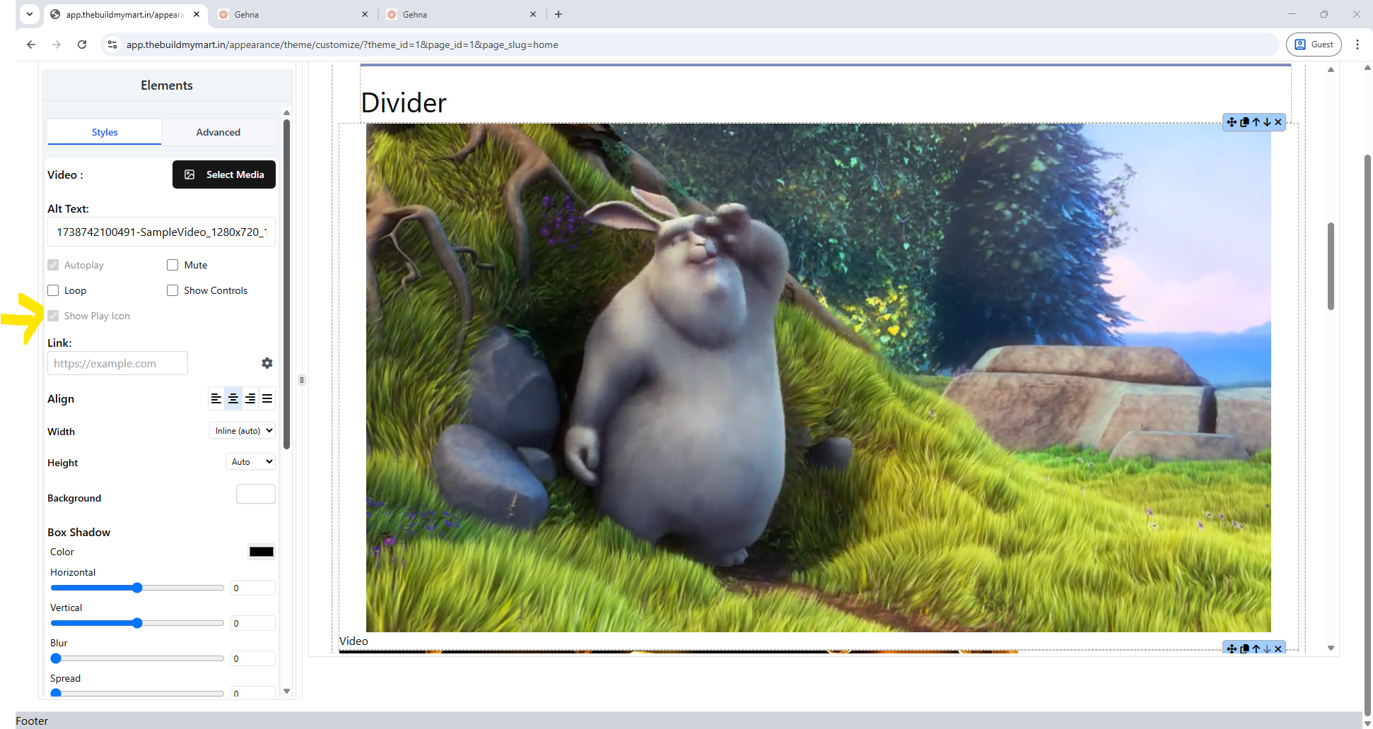Click the canvas preview scroll-up arrow

point(1331,69)
